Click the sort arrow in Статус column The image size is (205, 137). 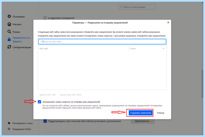click(163, 49)
